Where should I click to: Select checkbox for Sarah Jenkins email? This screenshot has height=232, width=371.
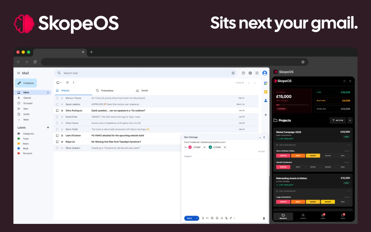57,104
